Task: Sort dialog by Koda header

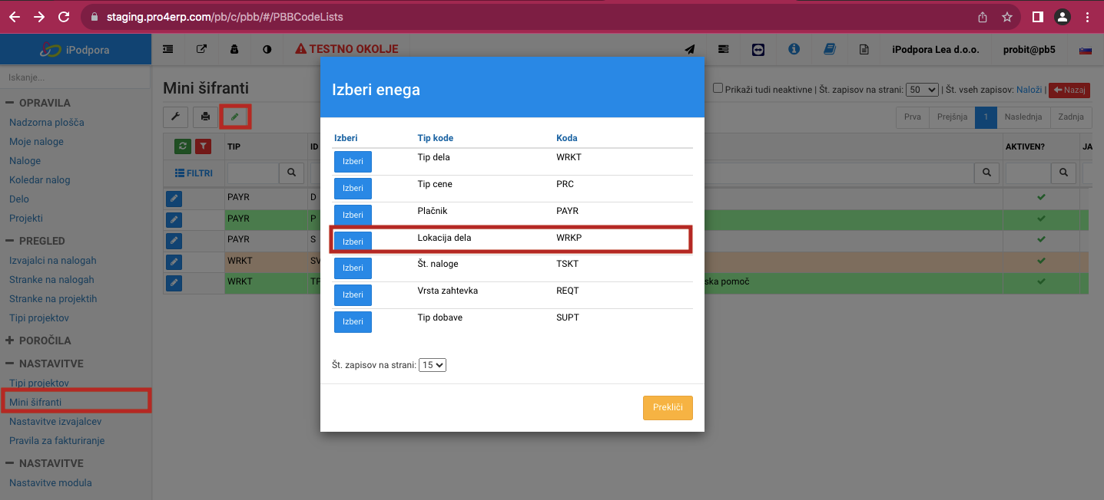Action: click(567, 138)
